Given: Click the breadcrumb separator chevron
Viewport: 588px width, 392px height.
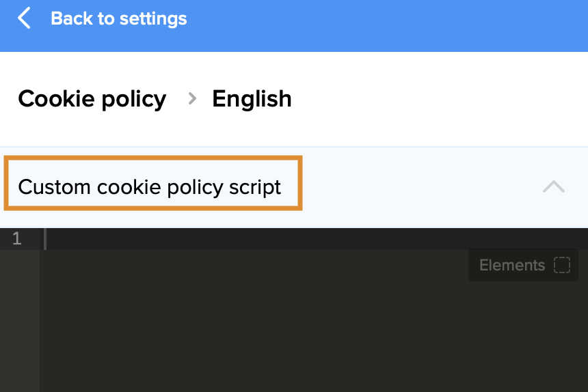Looking at the screenshot, I should coord(192,99).
